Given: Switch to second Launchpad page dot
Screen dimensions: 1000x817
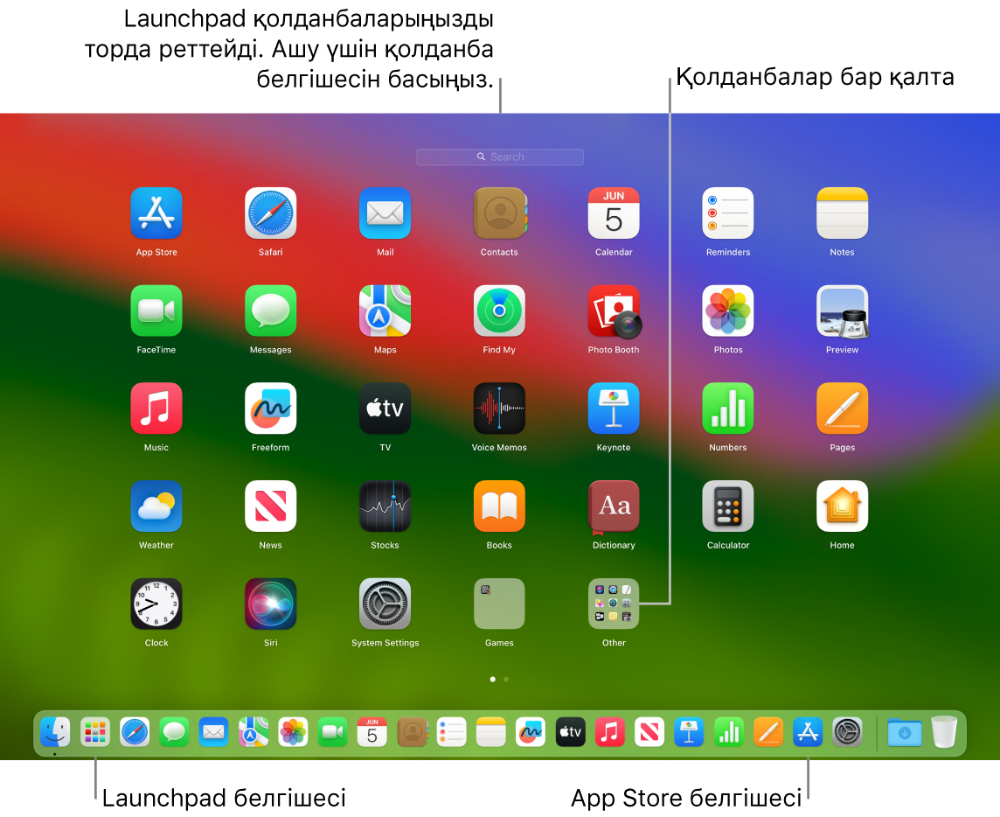Looking at the screenshot, I should click(x=506, y=679).
